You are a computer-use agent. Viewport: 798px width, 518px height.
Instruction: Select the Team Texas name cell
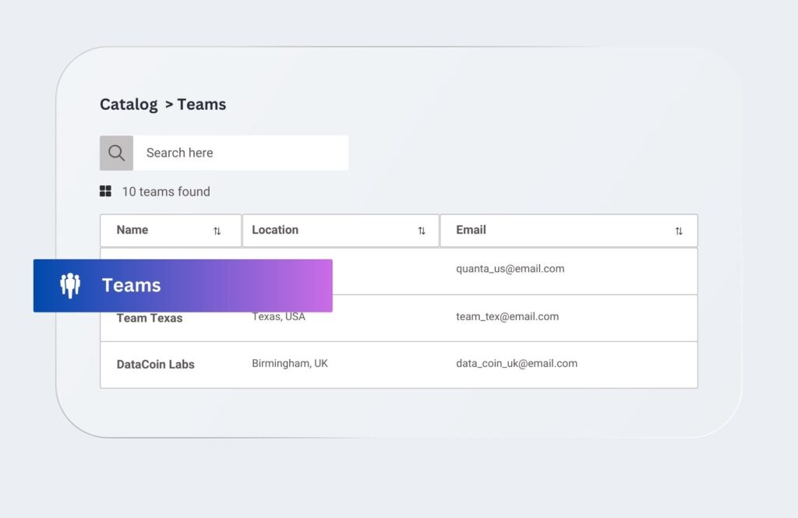point(150,318)
